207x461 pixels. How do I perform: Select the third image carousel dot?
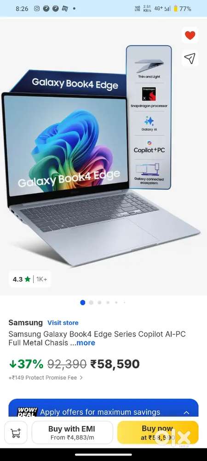coord(100,302)
